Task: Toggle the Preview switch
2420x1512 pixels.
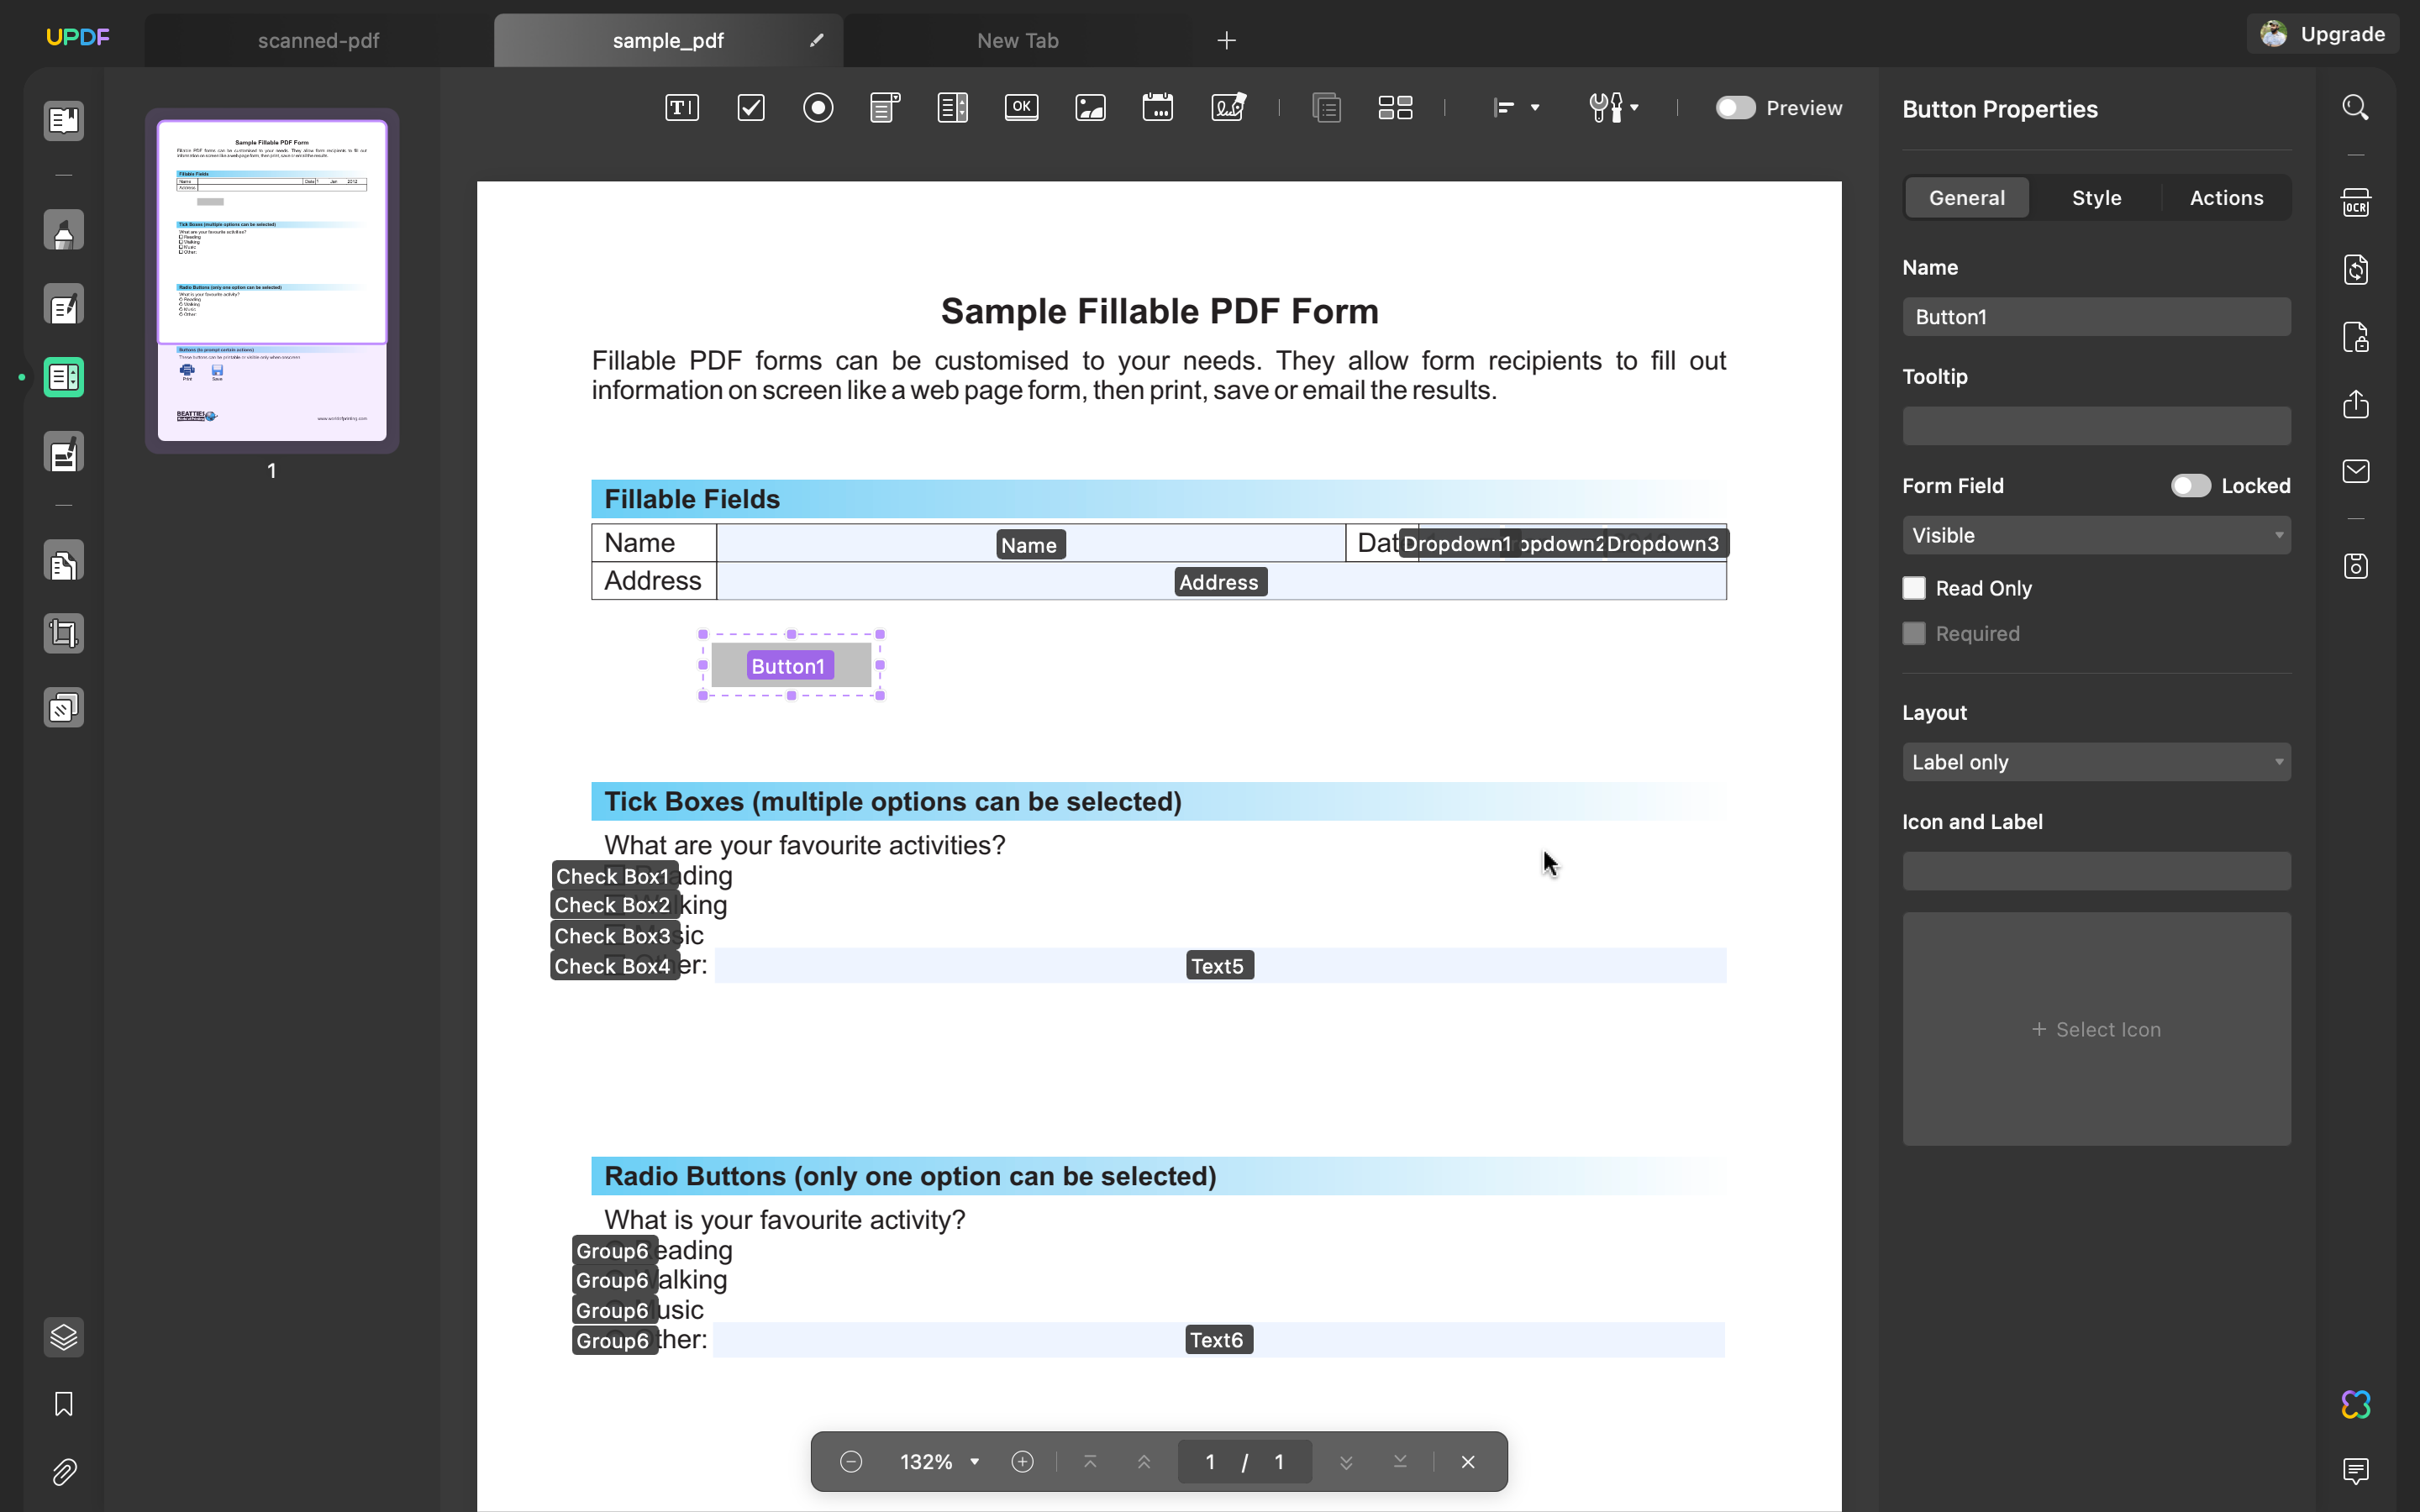Action: coord(1736,107)
